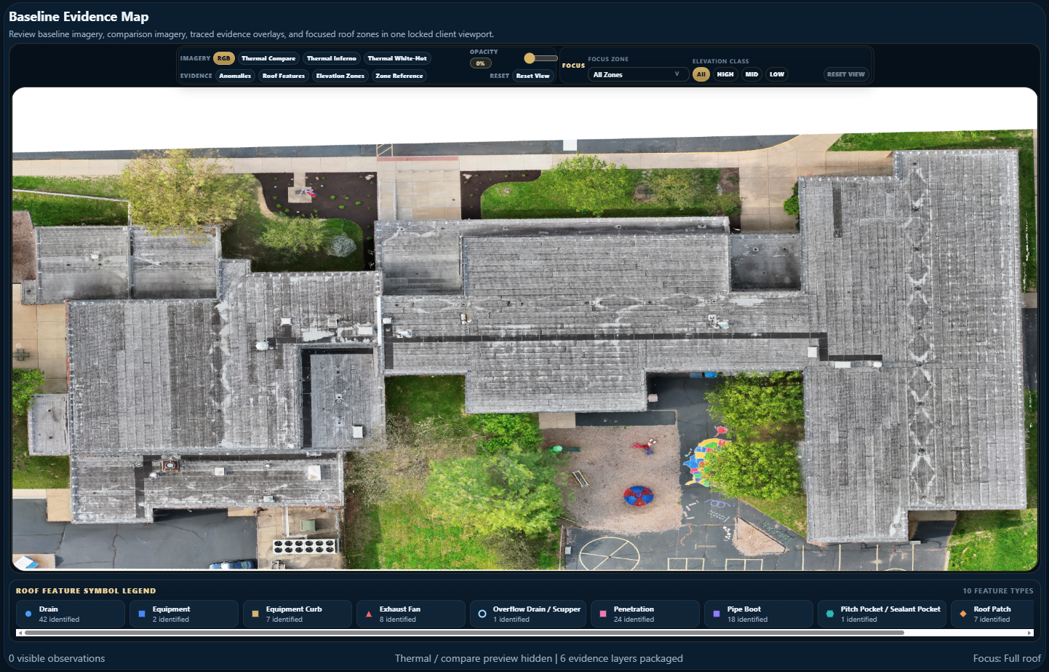
Task: Click the purple Pipe Boot symbol
Action: click(x=717, y=614)
